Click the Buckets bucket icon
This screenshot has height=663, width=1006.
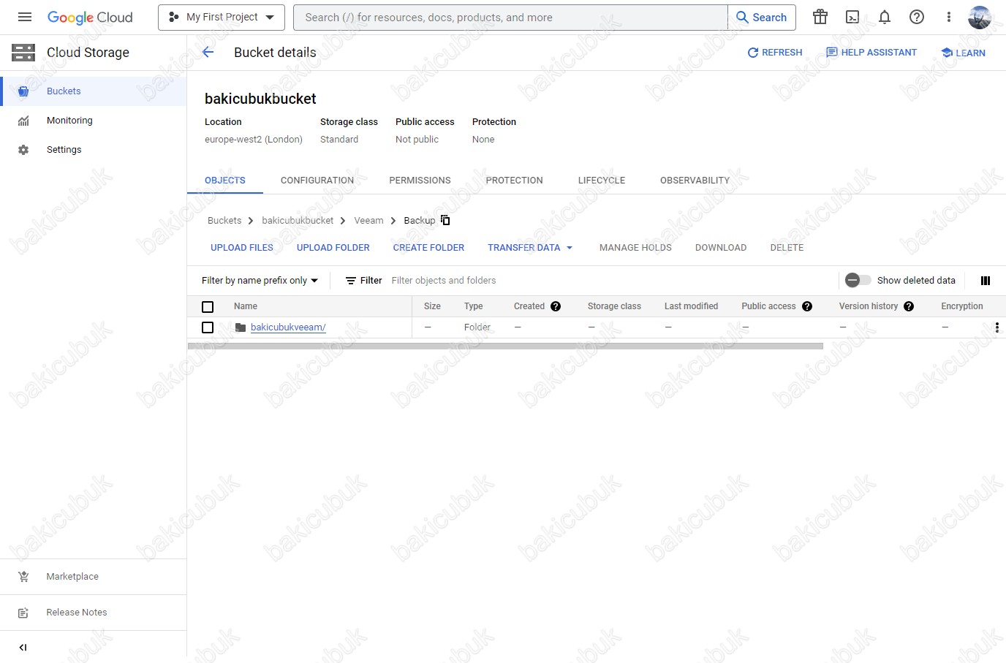[x=23, y=91]
